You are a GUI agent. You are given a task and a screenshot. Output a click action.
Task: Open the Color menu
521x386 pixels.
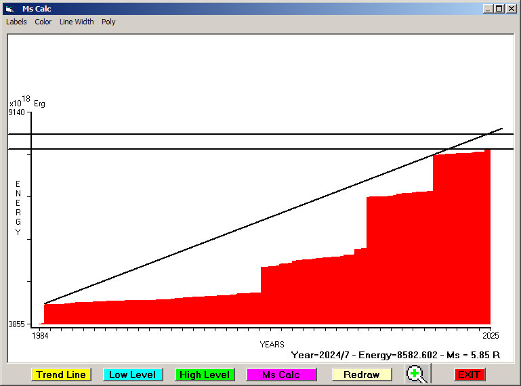point(43,22)
